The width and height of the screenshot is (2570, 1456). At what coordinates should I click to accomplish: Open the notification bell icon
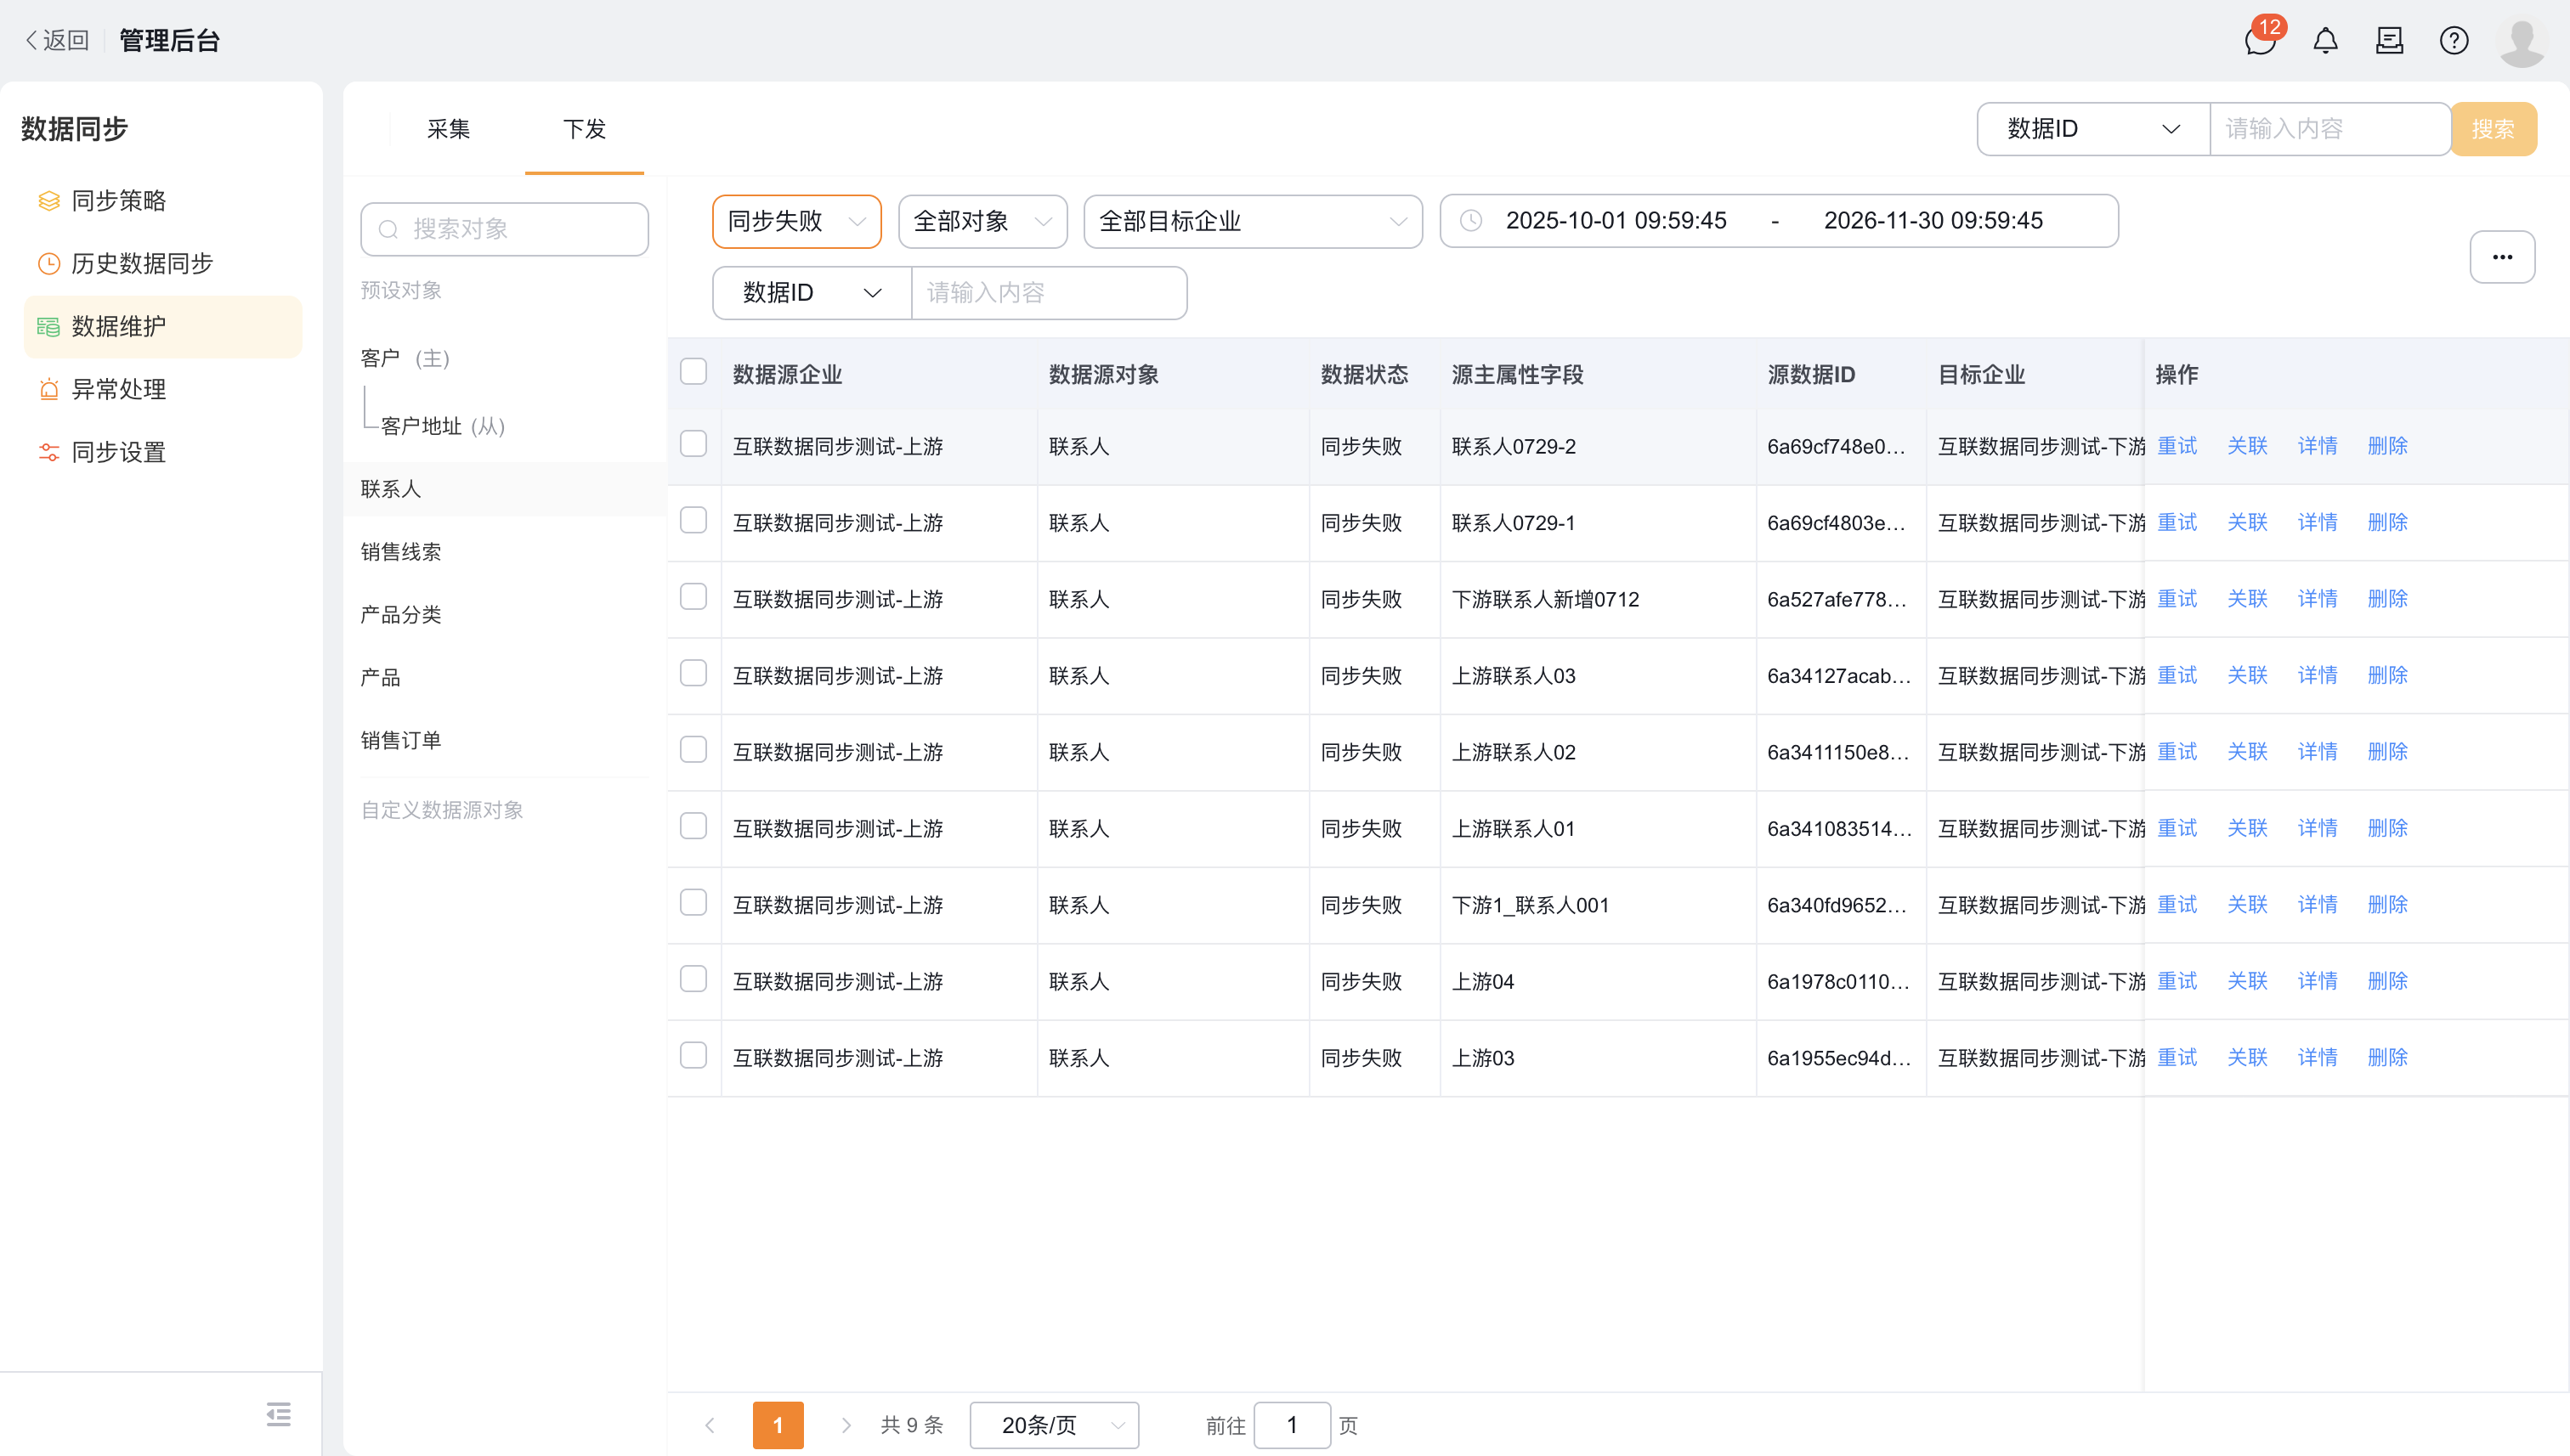(2325, 41)
